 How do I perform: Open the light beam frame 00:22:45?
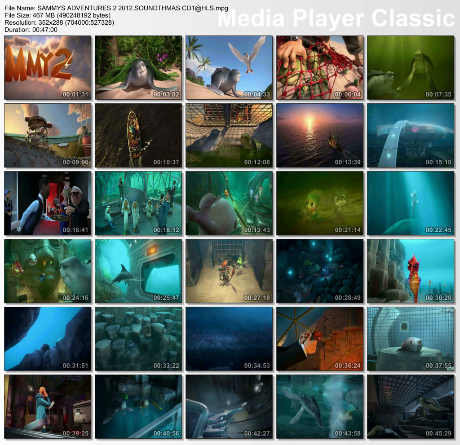tap(411, 203)
